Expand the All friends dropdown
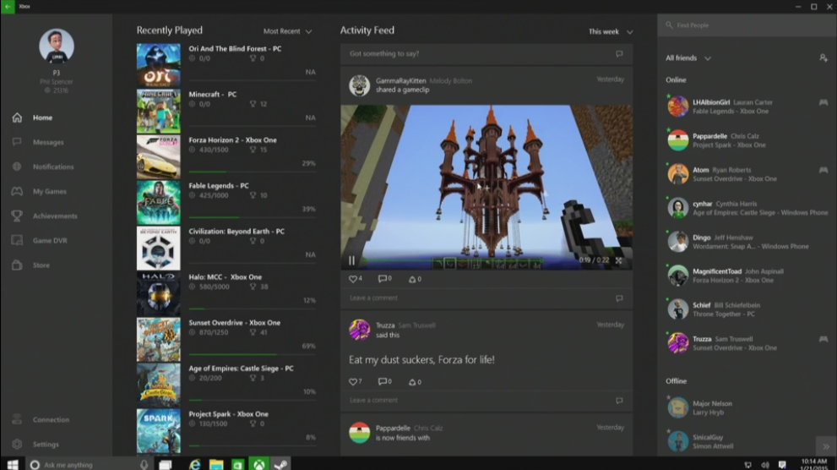This screenshot has height=470, width=837. click(688, 57)
